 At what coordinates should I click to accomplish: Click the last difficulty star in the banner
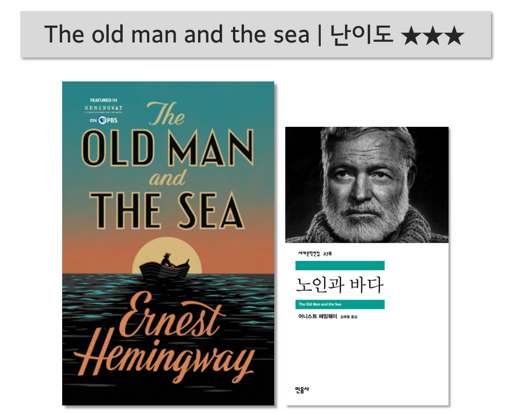pos(454,35)
